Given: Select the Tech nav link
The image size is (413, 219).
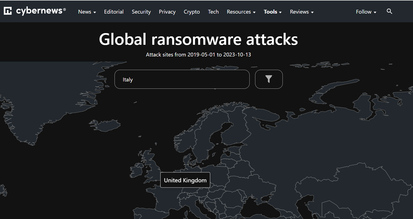Looking at the screenshot, I should pos(213,12).
